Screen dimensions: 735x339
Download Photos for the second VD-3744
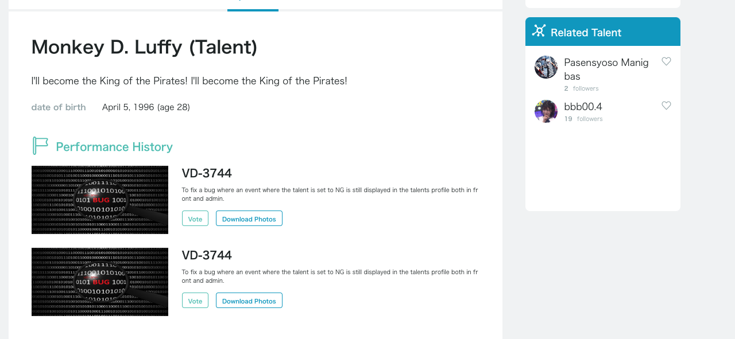(249, 301)
